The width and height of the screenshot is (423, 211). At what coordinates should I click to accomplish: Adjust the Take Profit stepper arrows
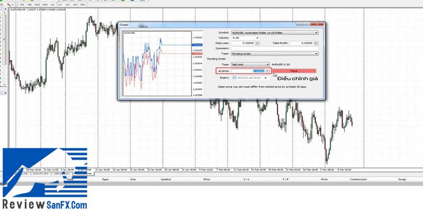coord(316,43)
